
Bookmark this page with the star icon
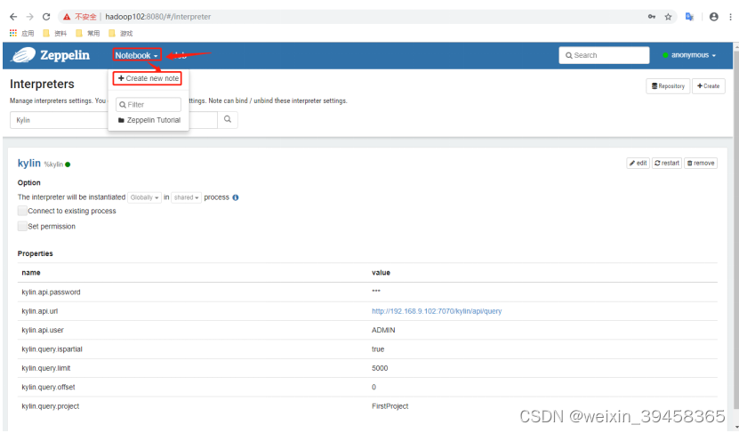(668, 17)
